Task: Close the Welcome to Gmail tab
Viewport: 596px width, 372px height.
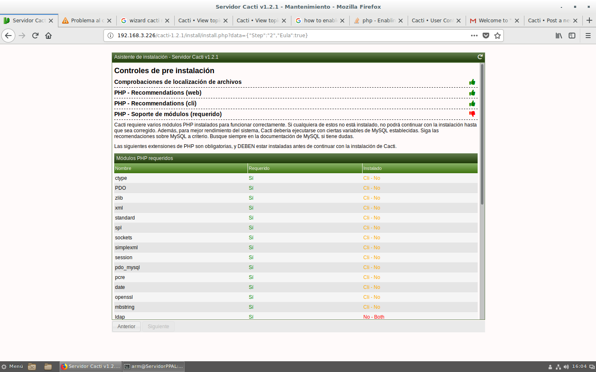Action: click(x=517, y=21)
